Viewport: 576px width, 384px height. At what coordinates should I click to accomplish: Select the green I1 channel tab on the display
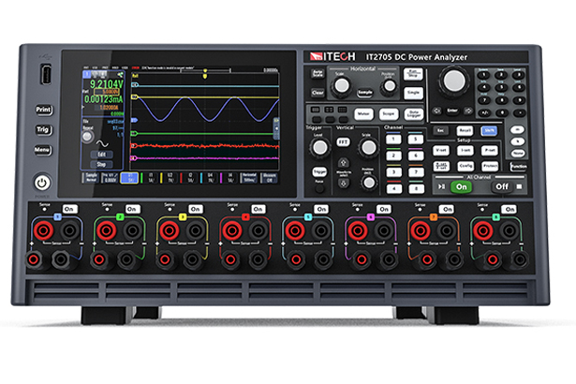tap(150, 178)
